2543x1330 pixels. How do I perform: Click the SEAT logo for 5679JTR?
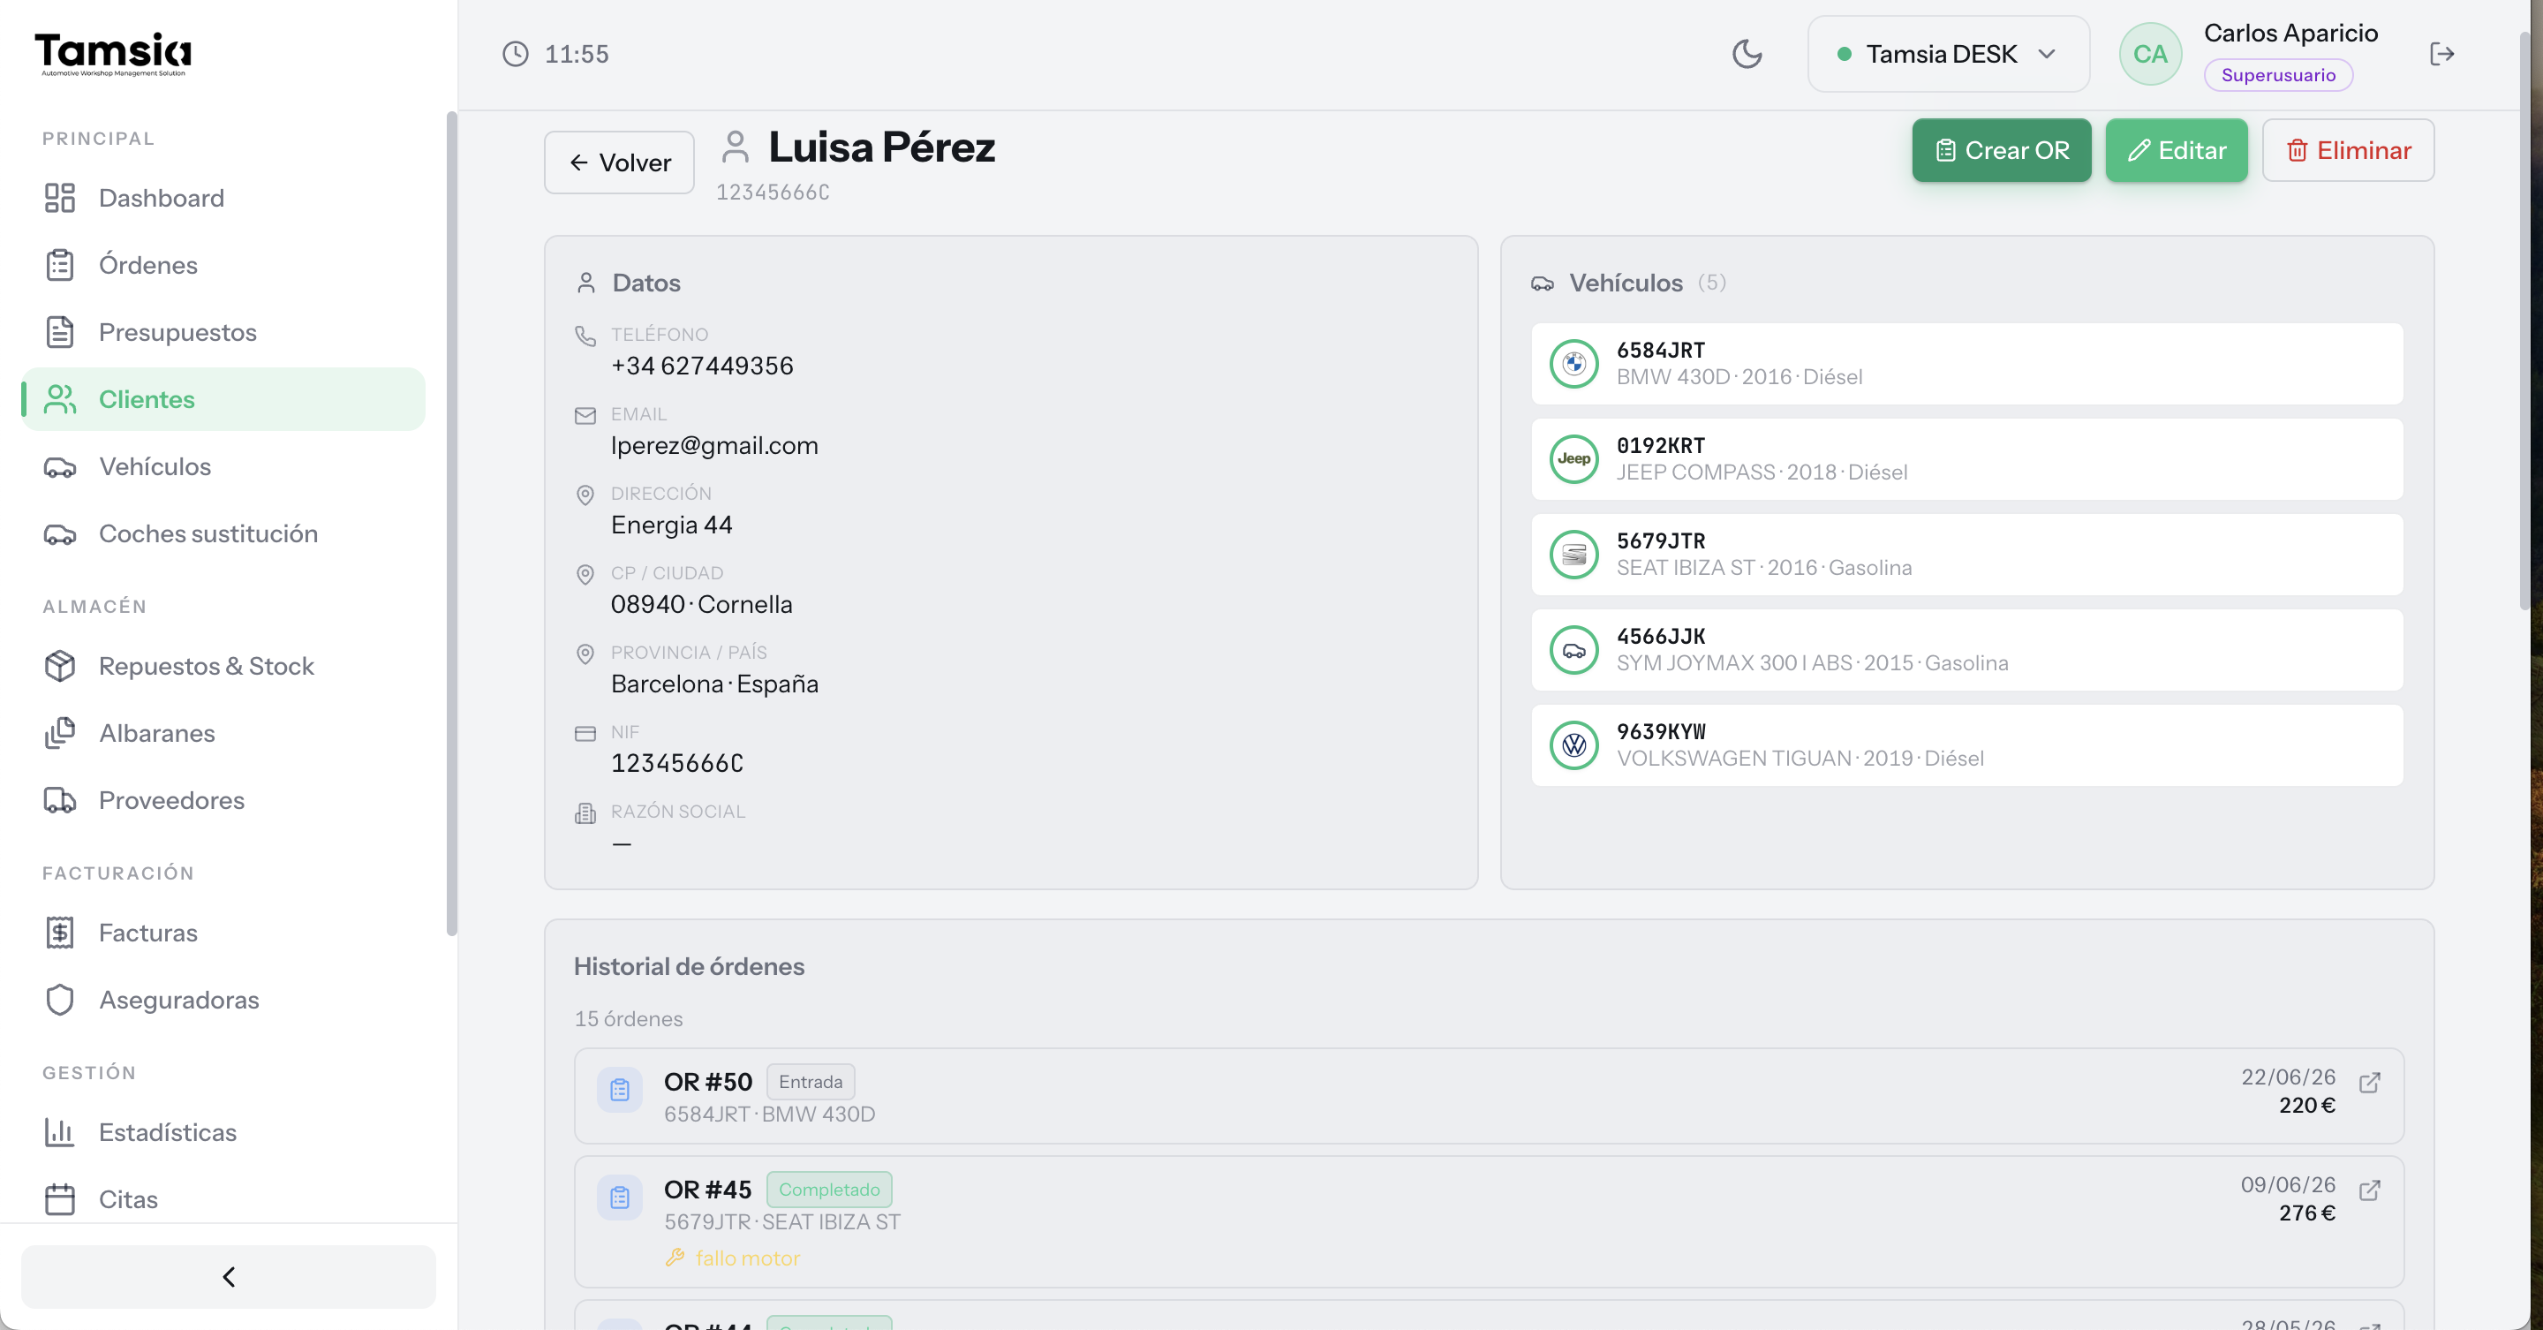pos(1574,554)
